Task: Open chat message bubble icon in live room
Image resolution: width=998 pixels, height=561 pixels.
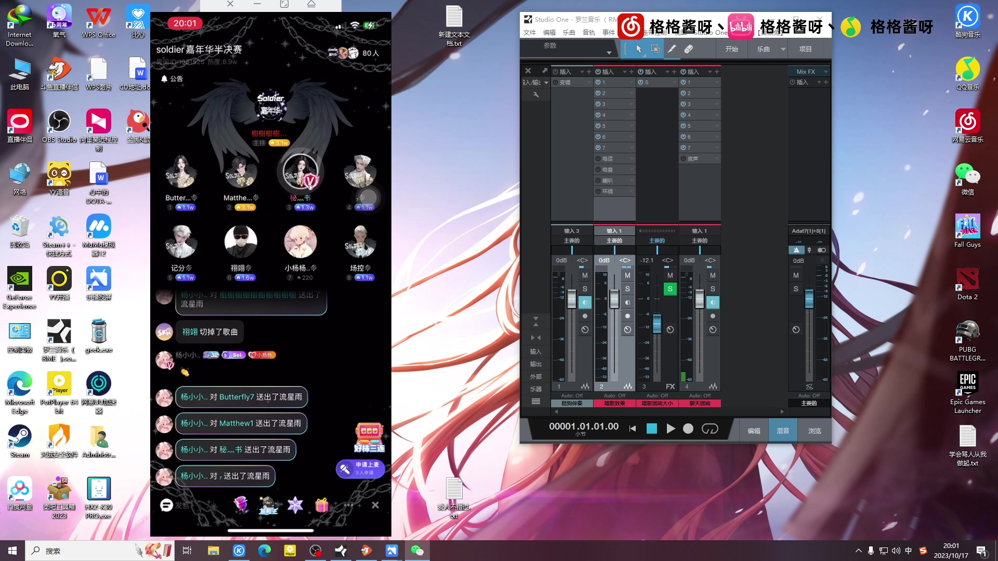Action: [x=166, y=505]
